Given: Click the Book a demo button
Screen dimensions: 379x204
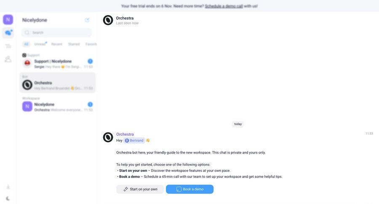Looking at the screenshot, I should click(x=190, y=189).
